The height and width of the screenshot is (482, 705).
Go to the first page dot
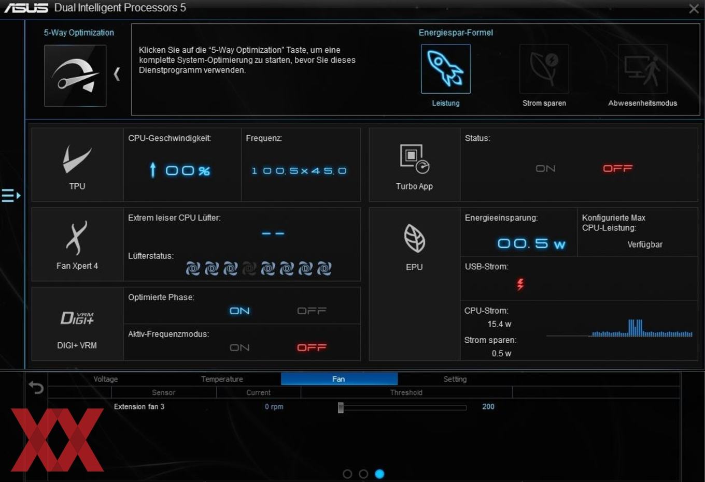(347, 474)
